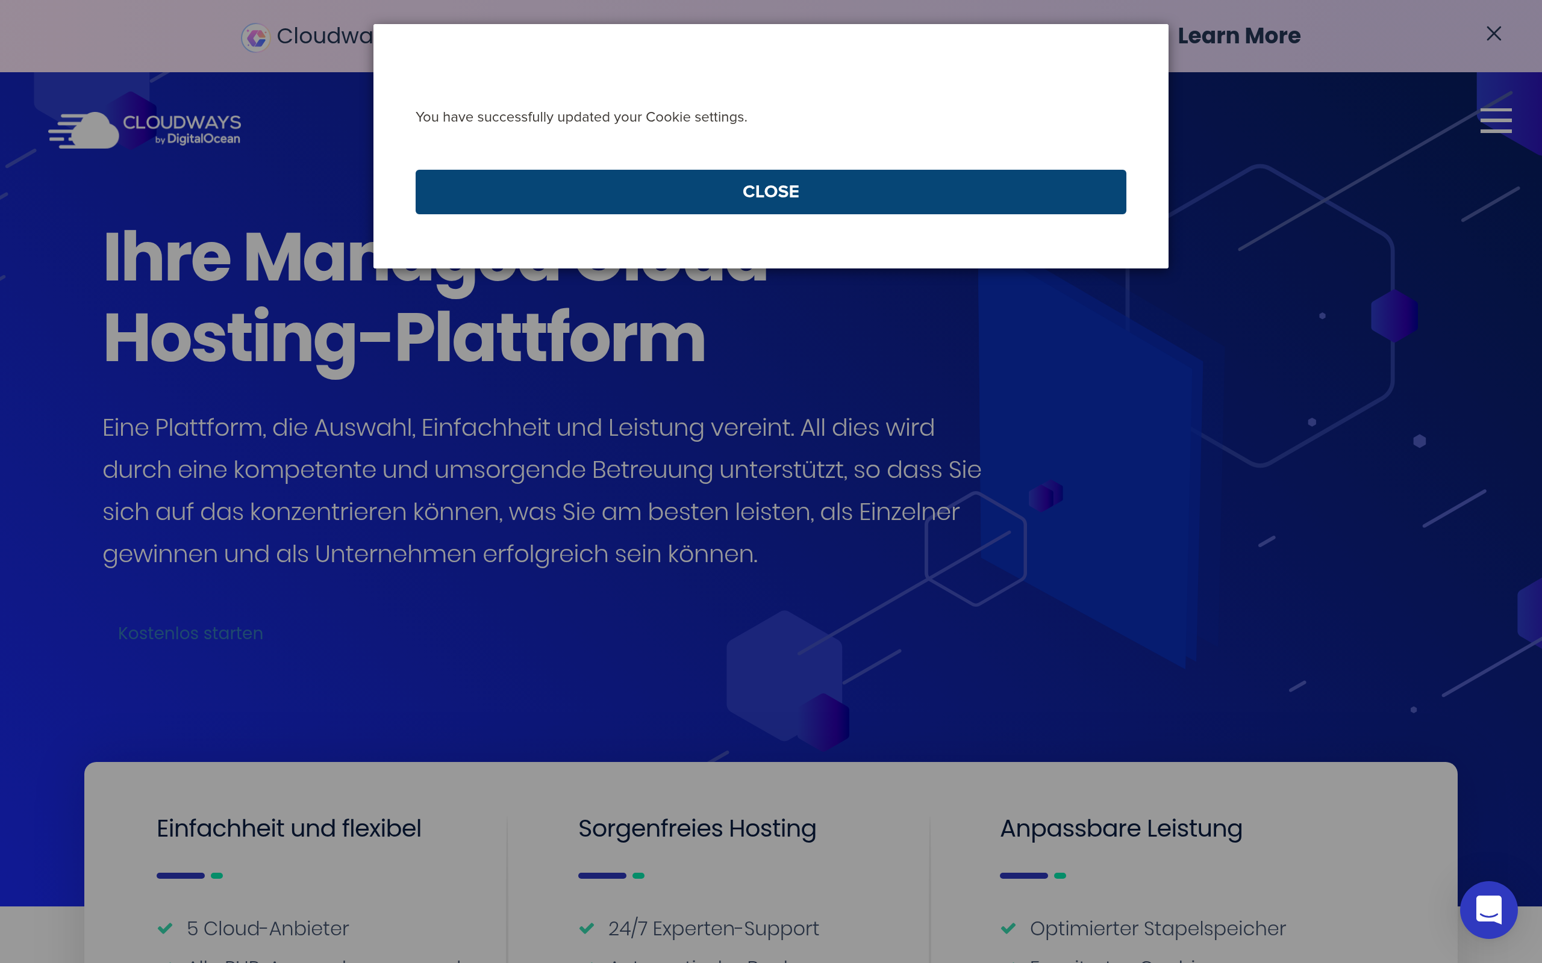This screenshot has width=1542, height=963.
Task: Select the 'Sorgenfreies Hosting' heading
Action: click(x=697, y=828)
